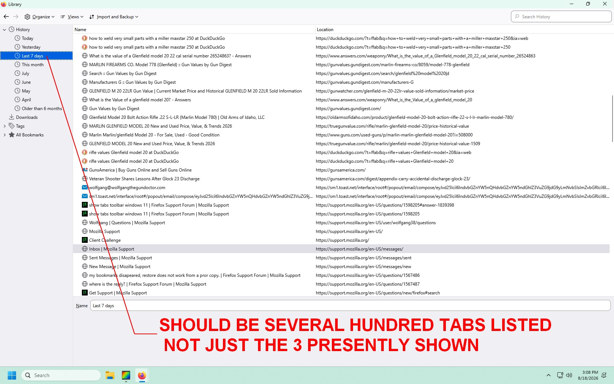Click globe icon for Gun Values by Gun Digest
The width and height of the screenshot is (614, 384).
click(x=84, y=109)
